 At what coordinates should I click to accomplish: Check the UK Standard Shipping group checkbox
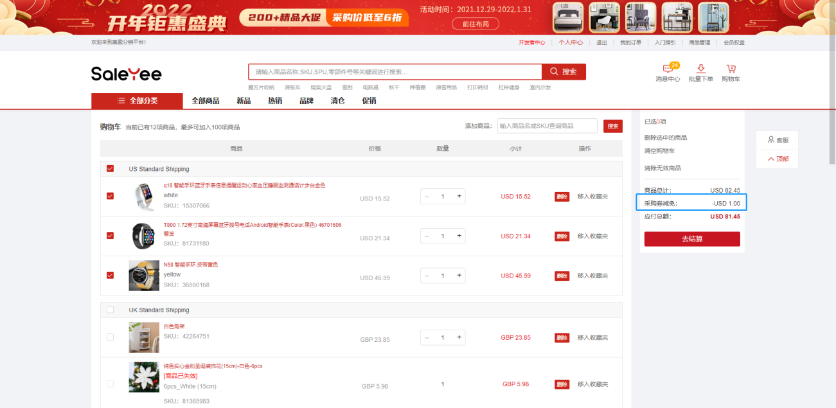(110, 310)
